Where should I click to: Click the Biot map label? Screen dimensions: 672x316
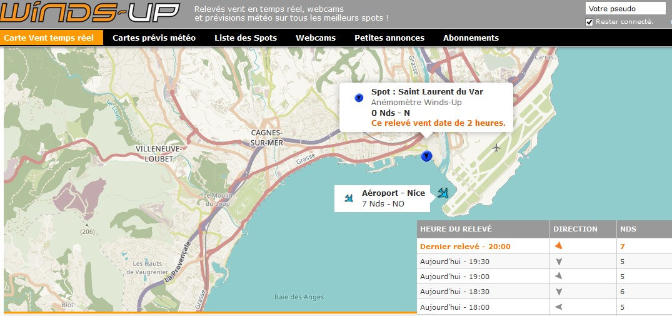68,305
